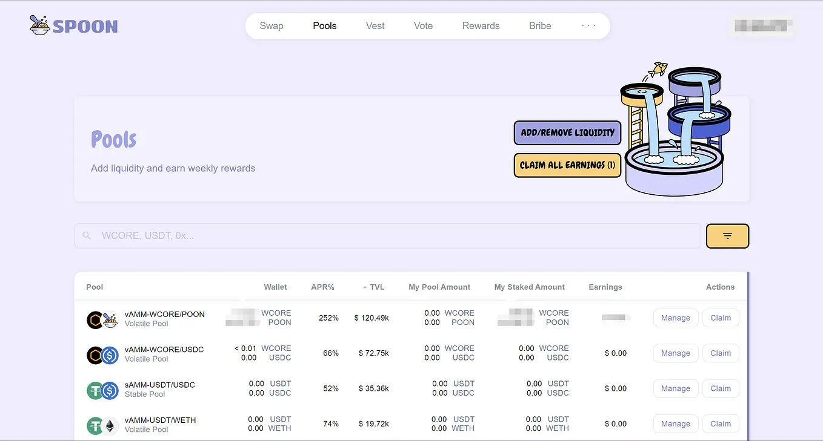Click the Pools page heading

114,140
